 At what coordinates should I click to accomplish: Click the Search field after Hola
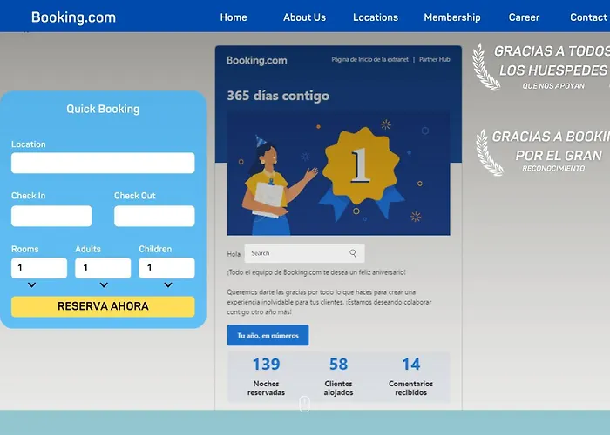click(304, 253)
